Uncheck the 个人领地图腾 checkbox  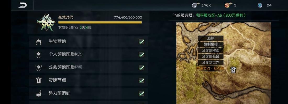pos(141,54)
